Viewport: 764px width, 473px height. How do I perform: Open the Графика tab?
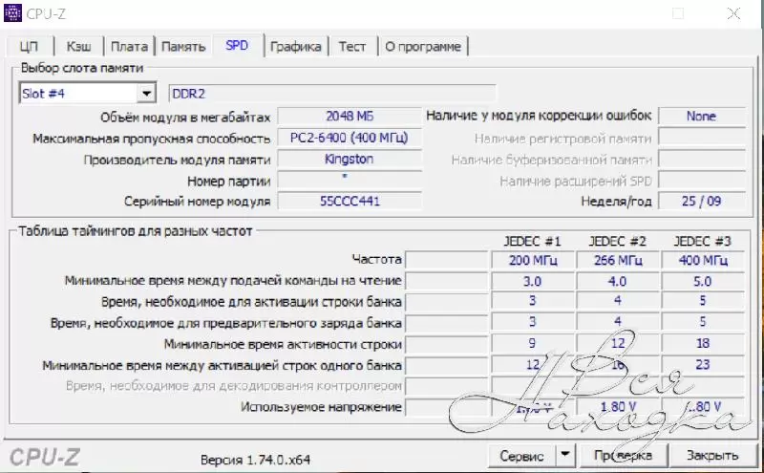[x=295, y=47]
